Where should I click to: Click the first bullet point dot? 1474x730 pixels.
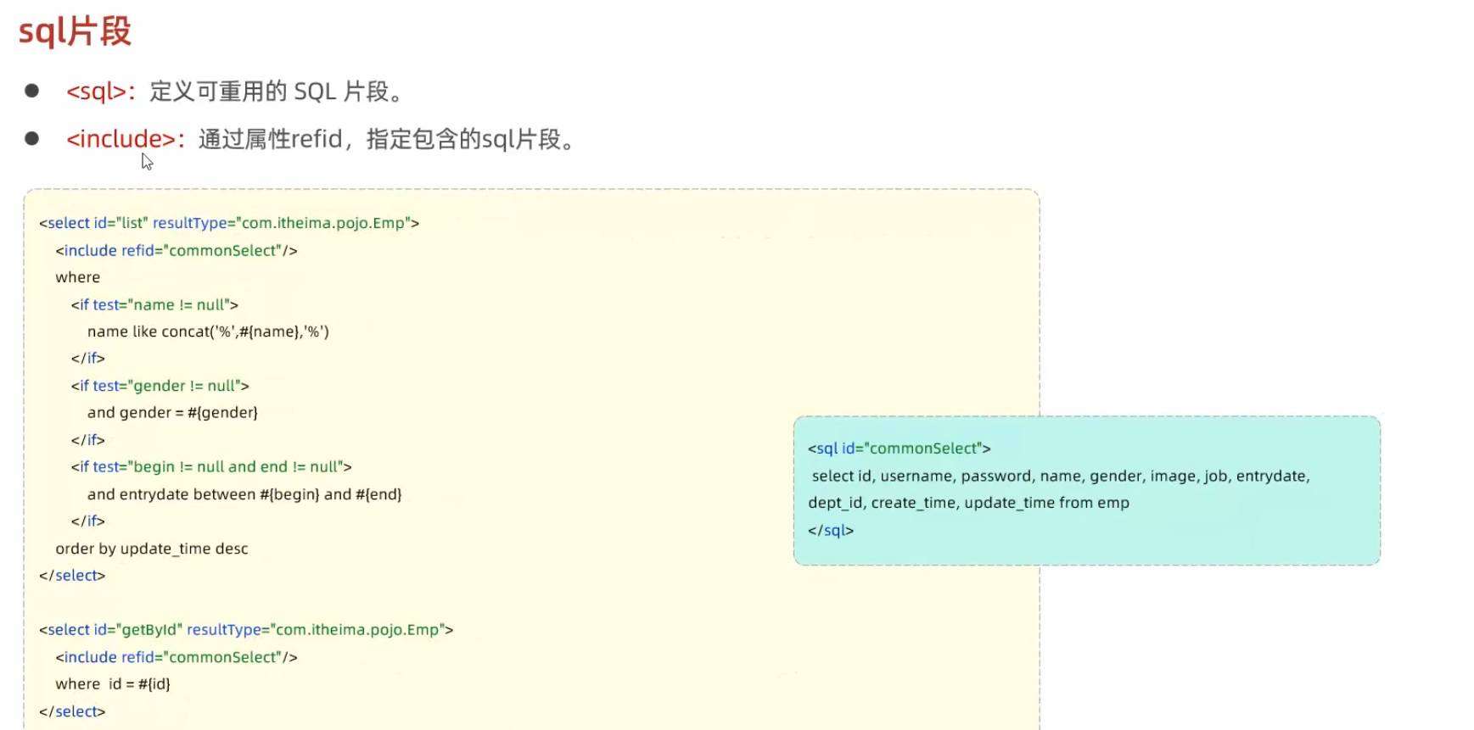pyautogui.click(x=32, y=90)
